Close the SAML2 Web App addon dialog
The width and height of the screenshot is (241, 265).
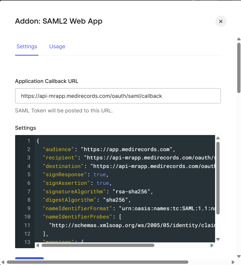coord(221,21)
